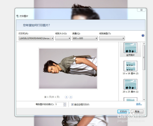Screen dimensions: 153x126
Task: Select the 13 x 18 cm (2) layout
Action: (130, 68)
